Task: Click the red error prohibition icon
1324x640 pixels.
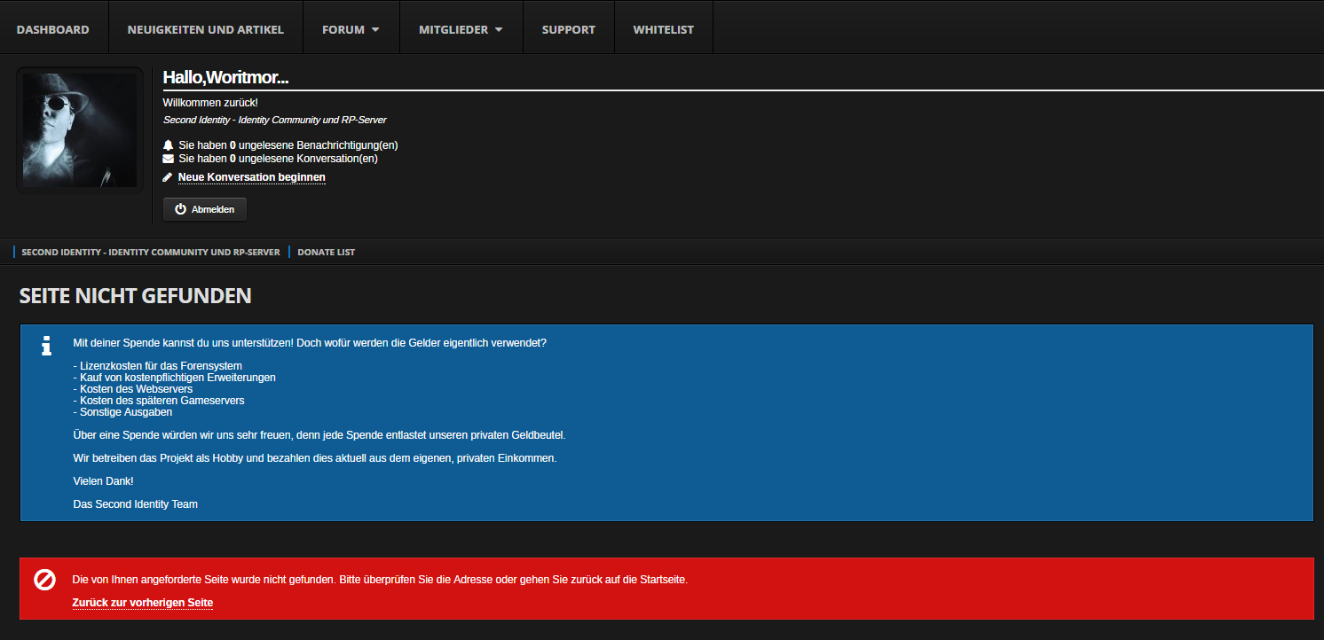Action: click(x=44, y=580)
